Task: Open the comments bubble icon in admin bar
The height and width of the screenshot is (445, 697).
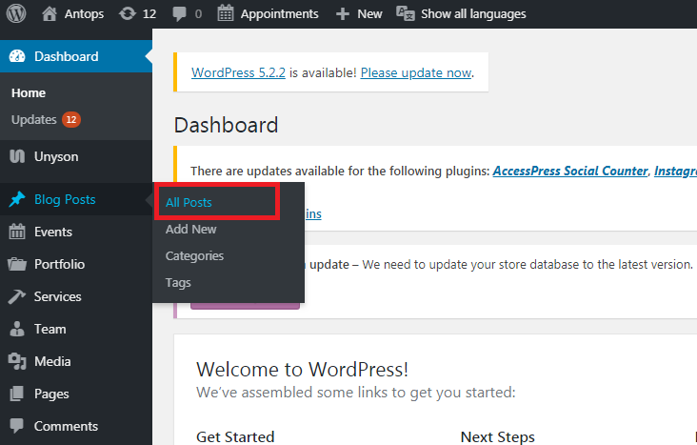Action: [179, 13]
